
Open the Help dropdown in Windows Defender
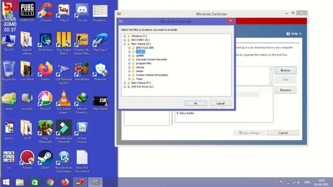[294, 34]
